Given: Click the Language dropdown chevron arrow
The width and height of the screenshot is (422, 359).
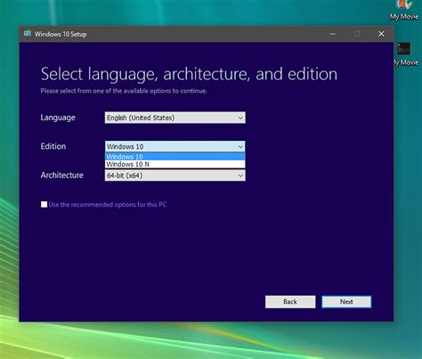Looking at the screenshot, I should point(240,118).
